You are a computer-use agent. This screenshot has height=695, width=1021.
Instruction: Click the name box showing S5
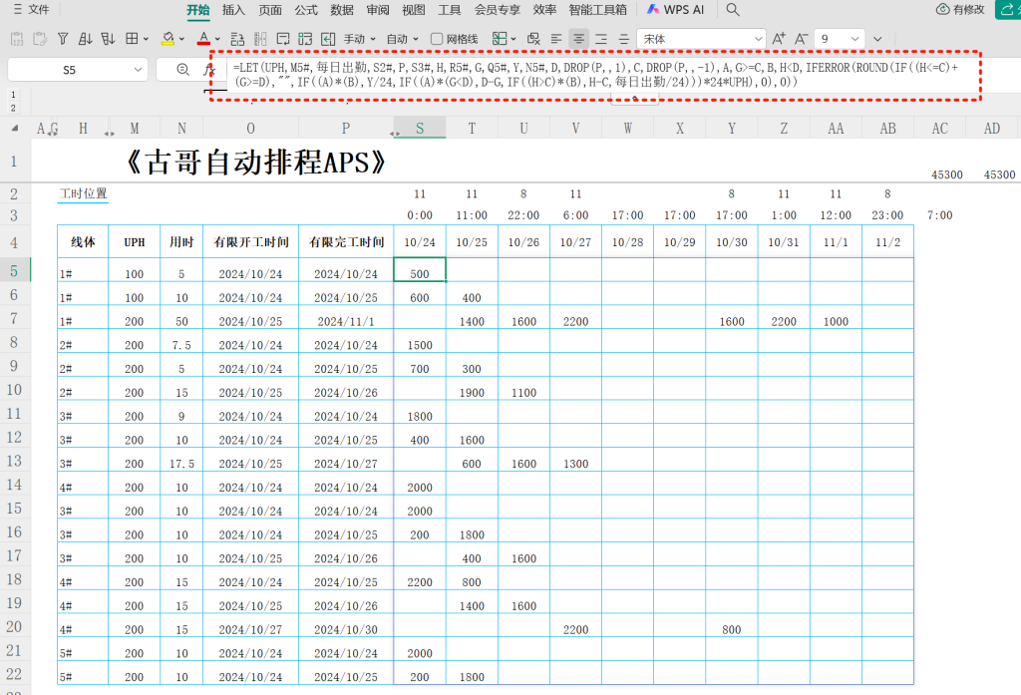[69, 70]
